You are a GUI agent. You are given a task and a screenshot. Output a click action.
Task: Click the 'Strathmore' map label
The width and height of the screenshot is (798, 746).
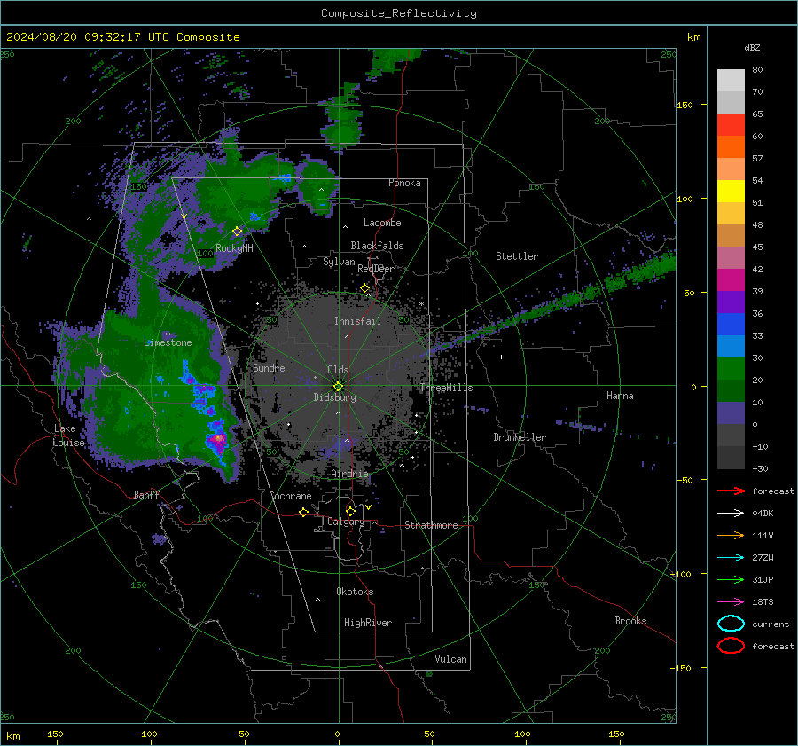[431, 525]
